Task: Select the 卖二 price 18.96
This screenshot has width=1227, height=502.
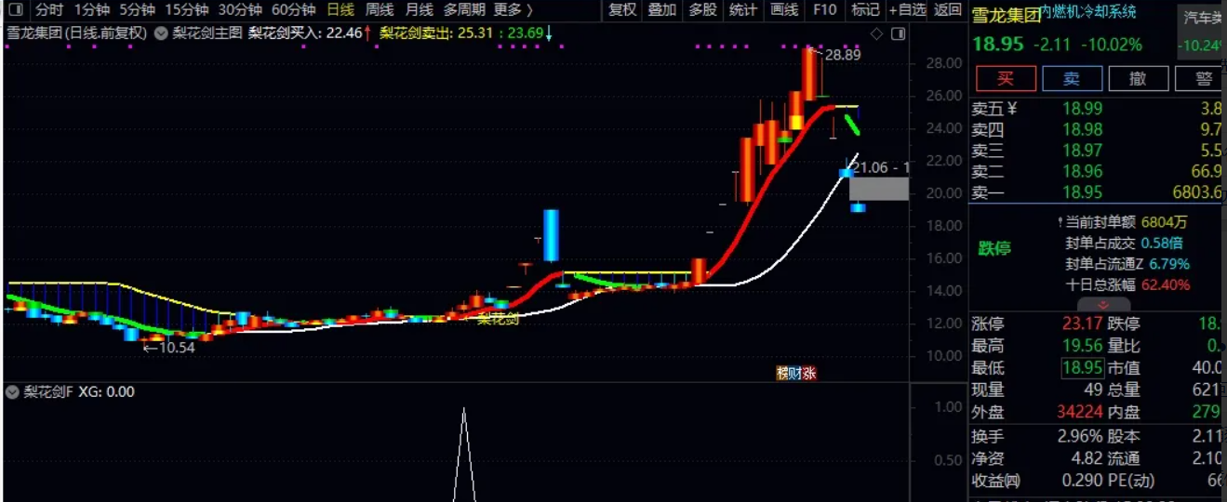Action: [x=1082, y=172]
